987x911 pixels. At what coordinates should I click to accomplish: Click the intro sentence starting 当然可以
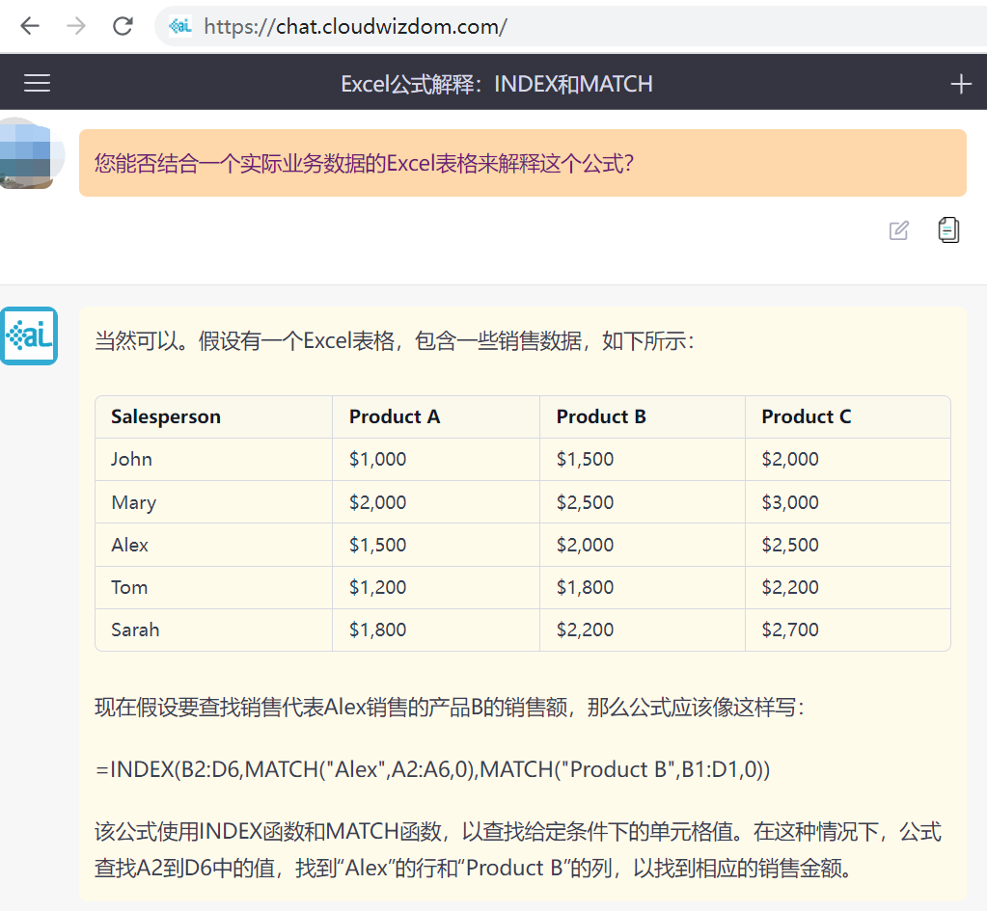394,341
